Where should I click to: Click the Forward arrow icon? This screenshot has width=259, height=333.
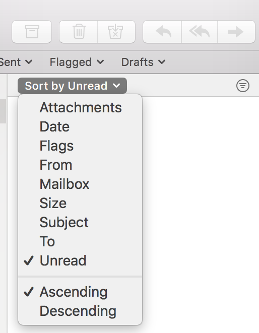pyautogui.click(x=236, y=32)
